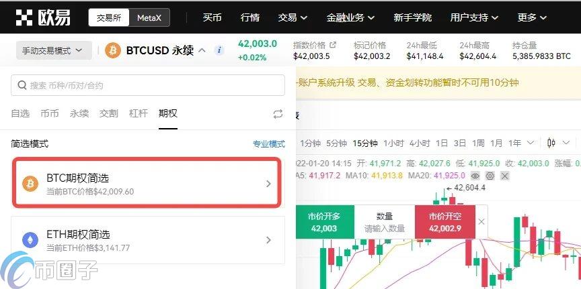
Task: Collapse the BTCUSD 永续 pair selector chevron
Action: 202,50
